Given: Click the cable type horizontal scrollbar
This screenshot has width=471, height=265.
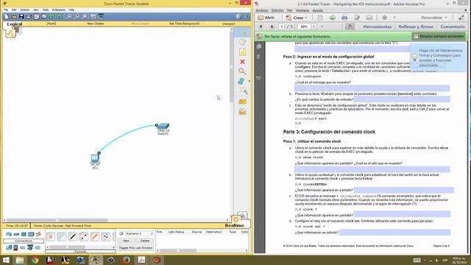Looking at the screenshot, I should click(80, 247).
